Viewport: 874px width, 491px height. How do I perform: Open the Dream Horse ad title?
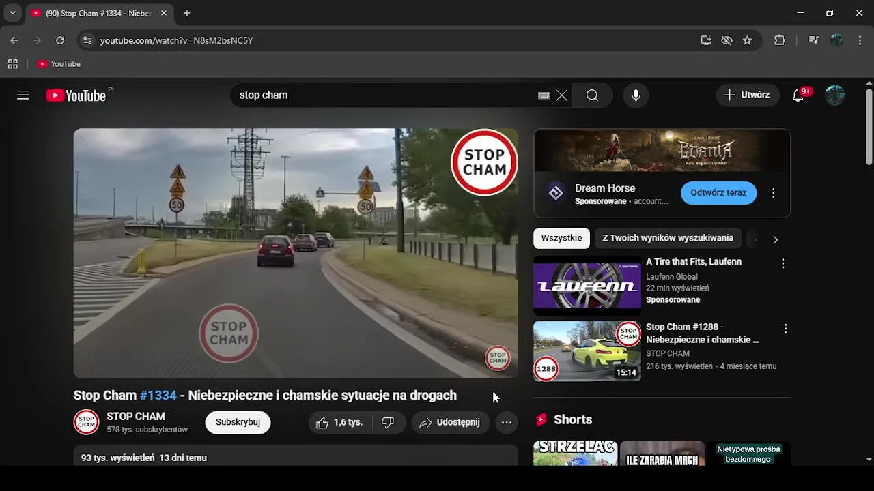[605, 188]
